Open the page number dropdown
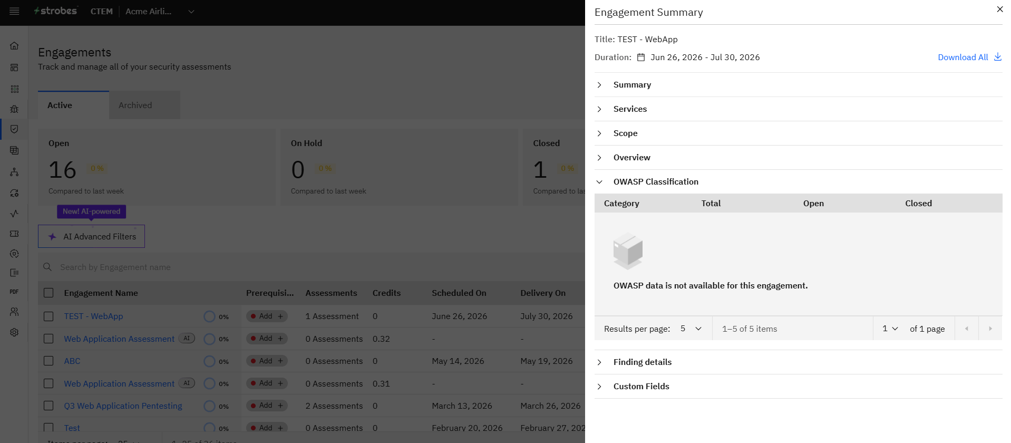The width and height of the screenshot is (1011, 443). 890,329
